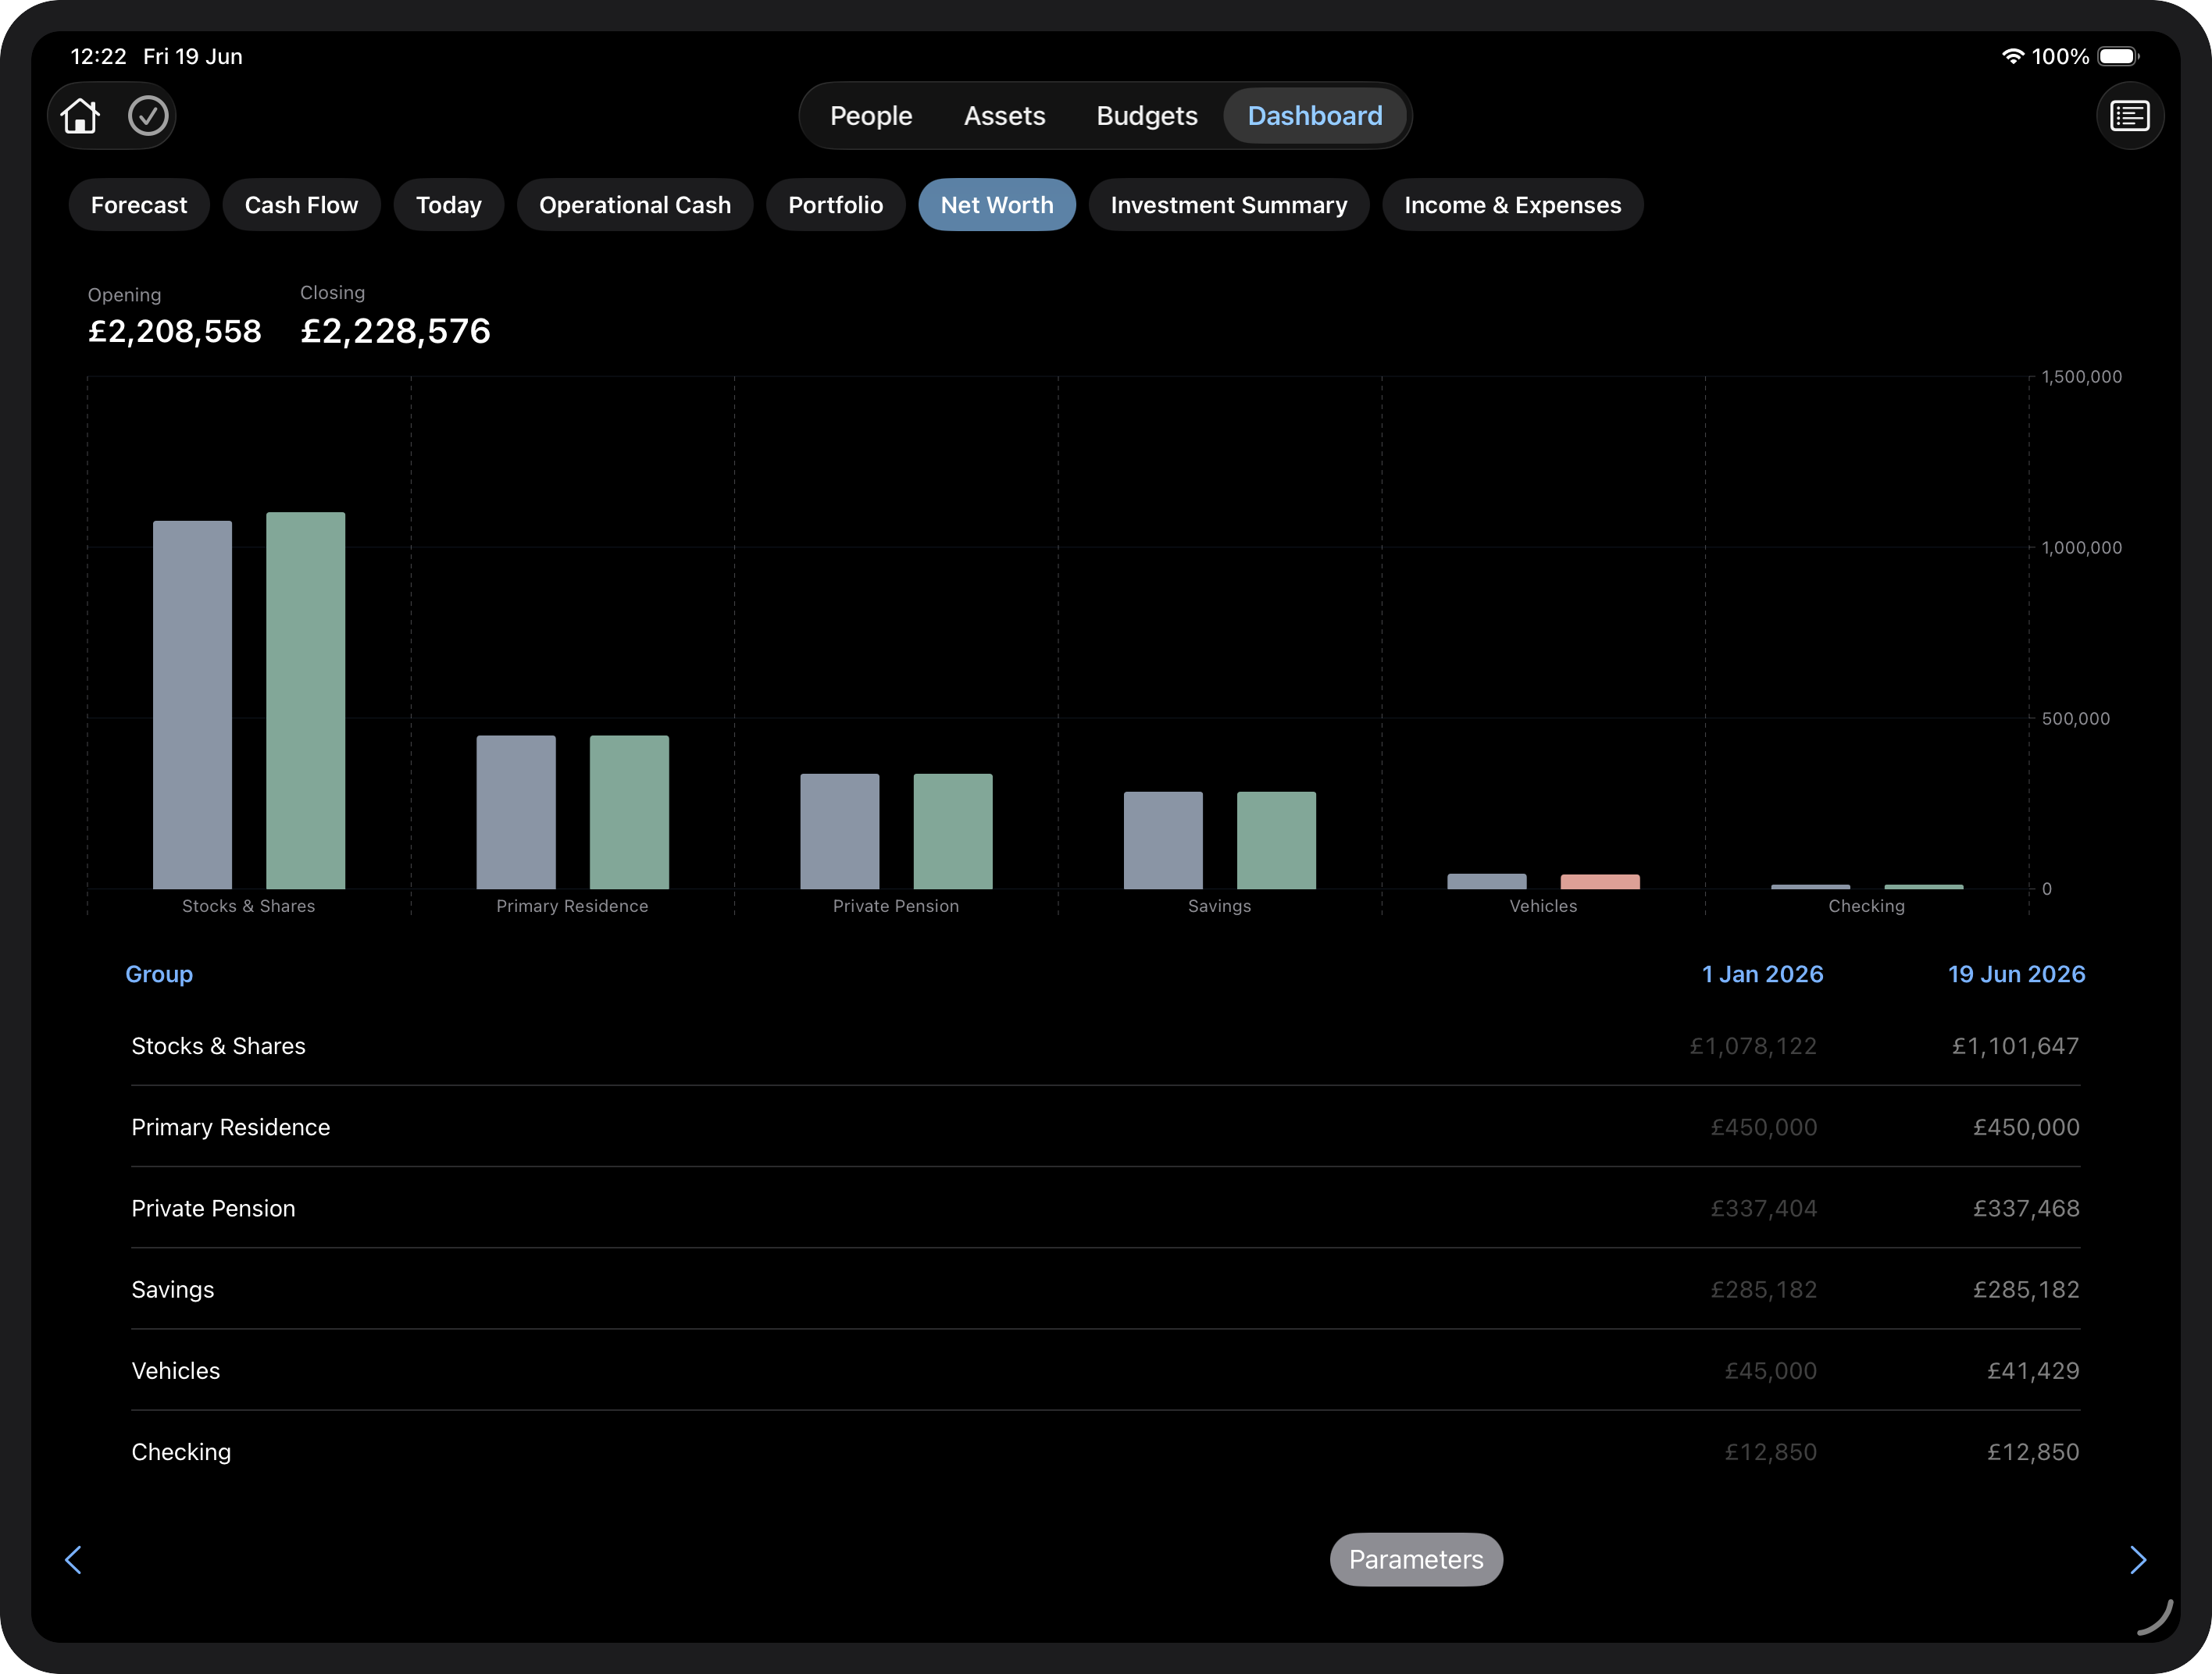This screenshot has width=2212, height=1674.
Task: Open the Investment Summary view
Action: 1228,205
